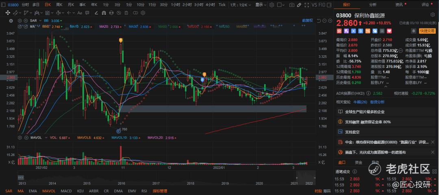Image resolution: width=439 pixels, height=195 pixels.
Task: Select the KDJ indicator
Action: (80, 191)
